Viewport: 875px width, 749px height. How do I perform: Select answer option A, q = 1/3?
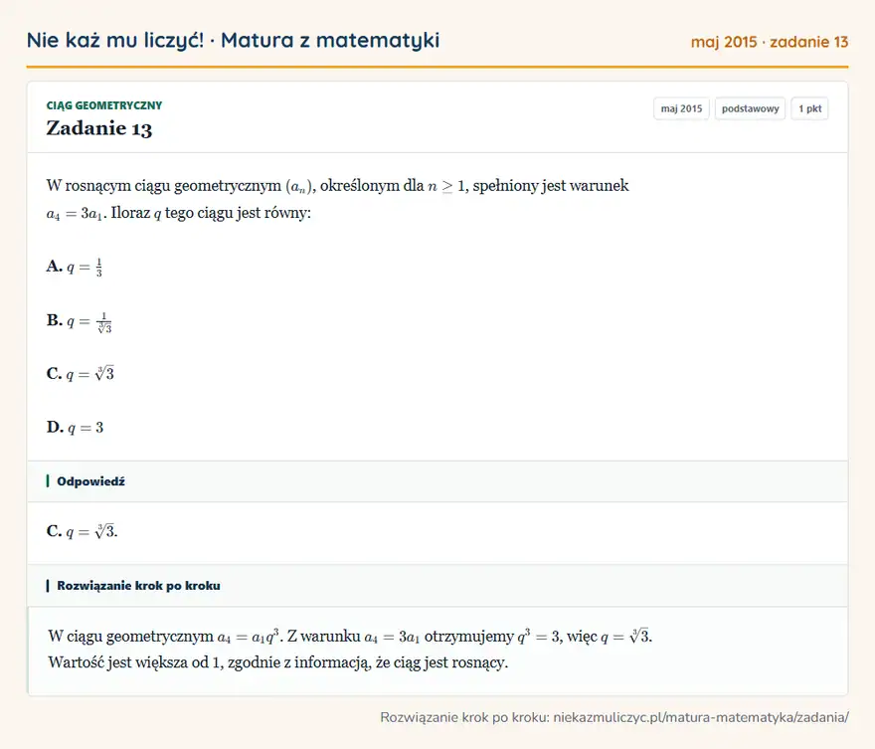click(x=75, y=267)
